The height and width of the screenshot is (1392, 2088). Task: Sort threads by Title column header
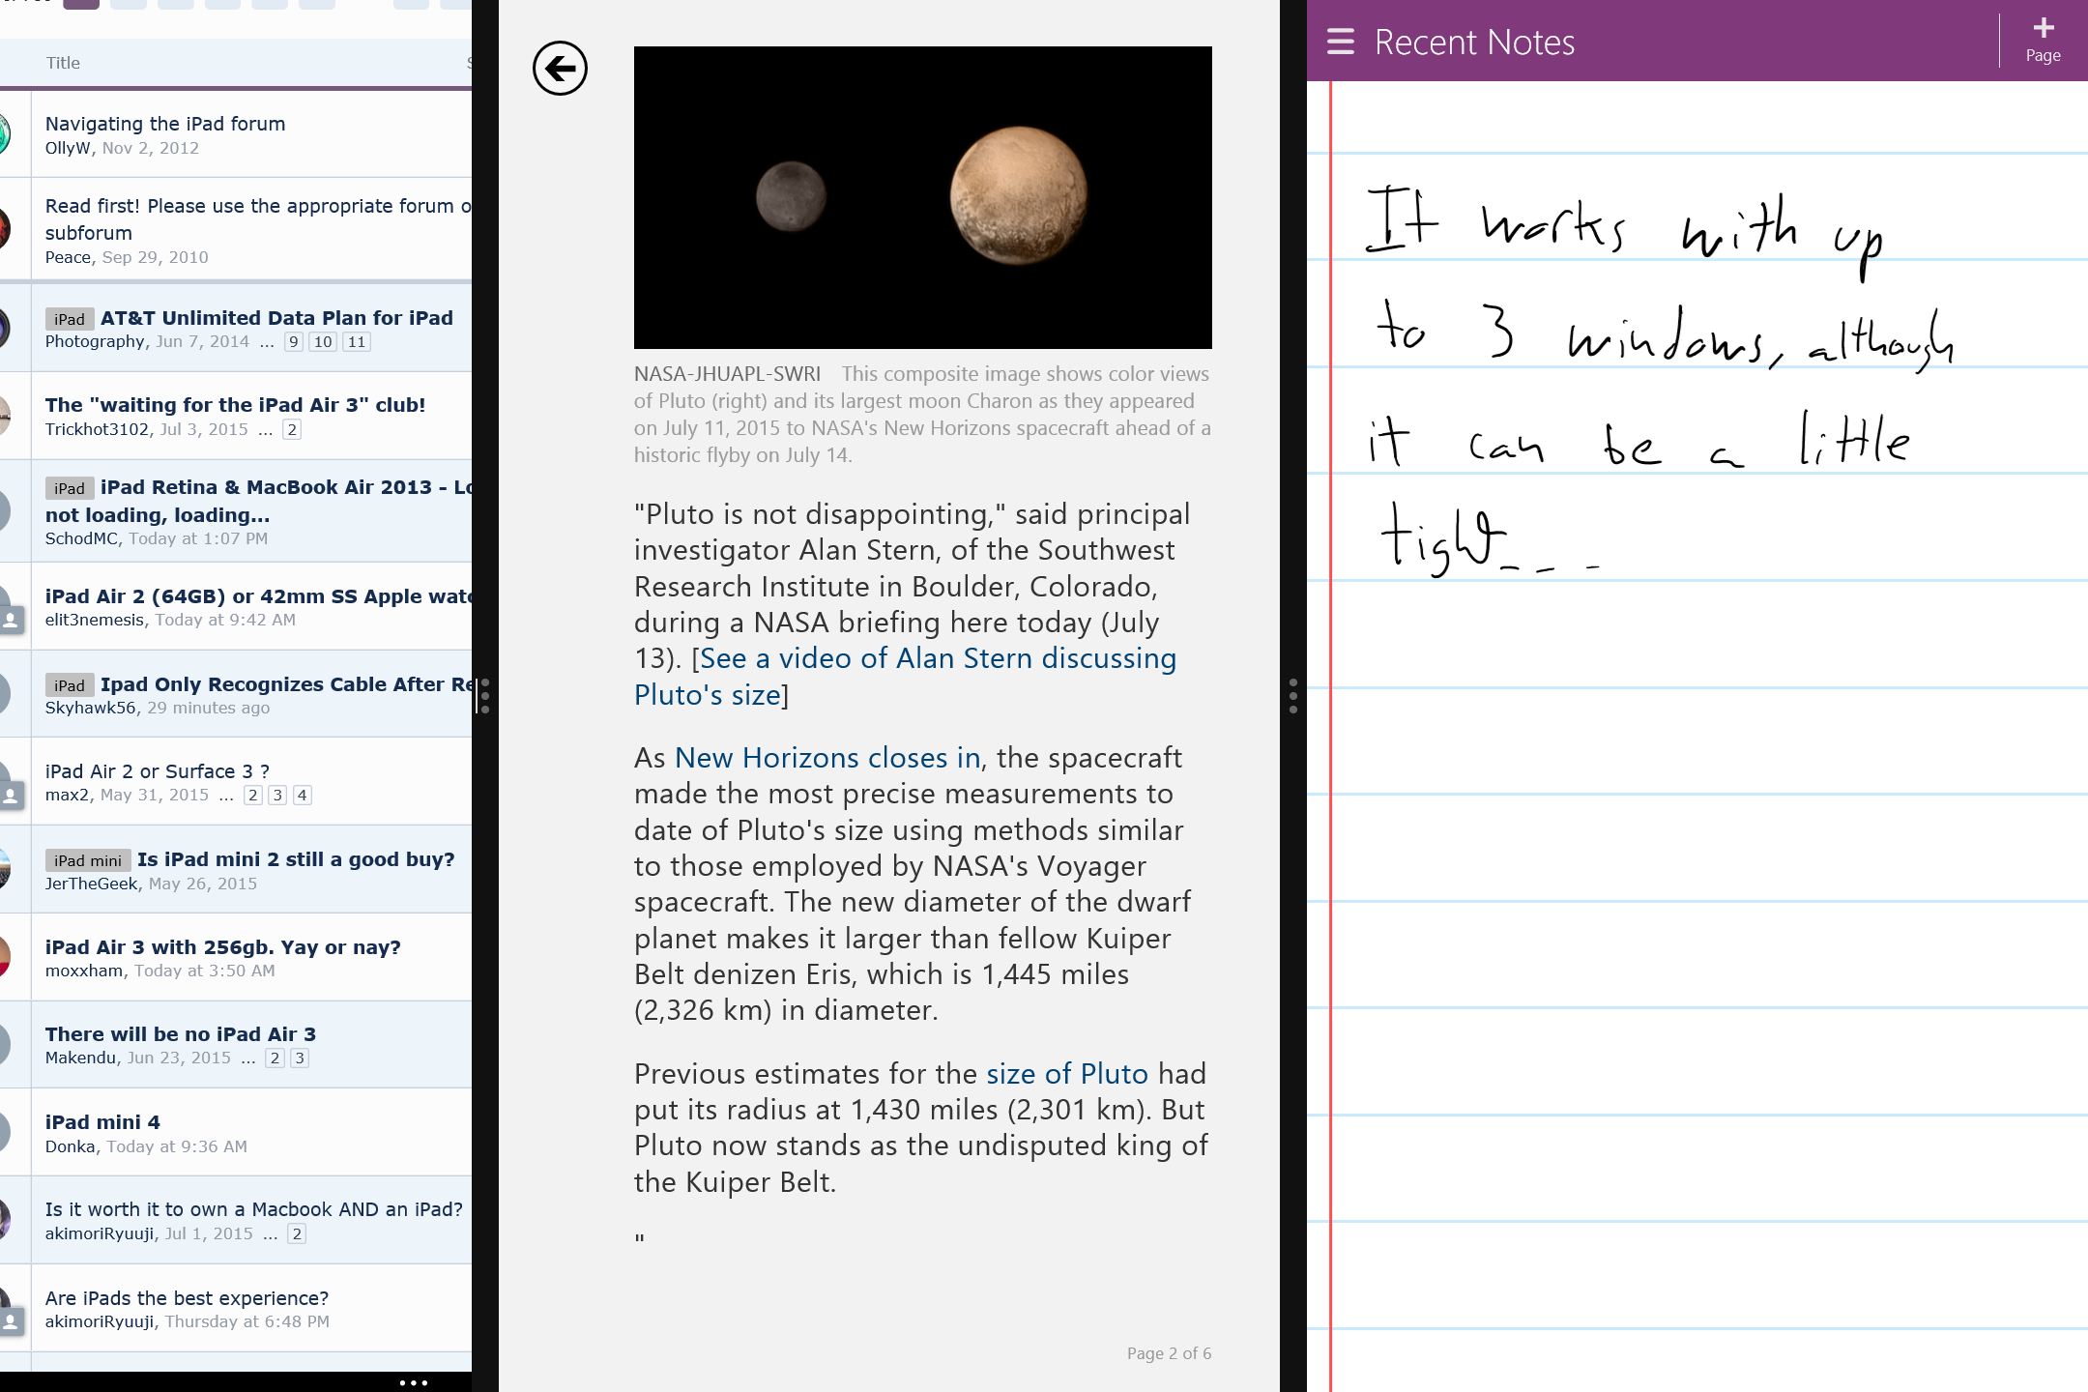[x=63, y=63]
